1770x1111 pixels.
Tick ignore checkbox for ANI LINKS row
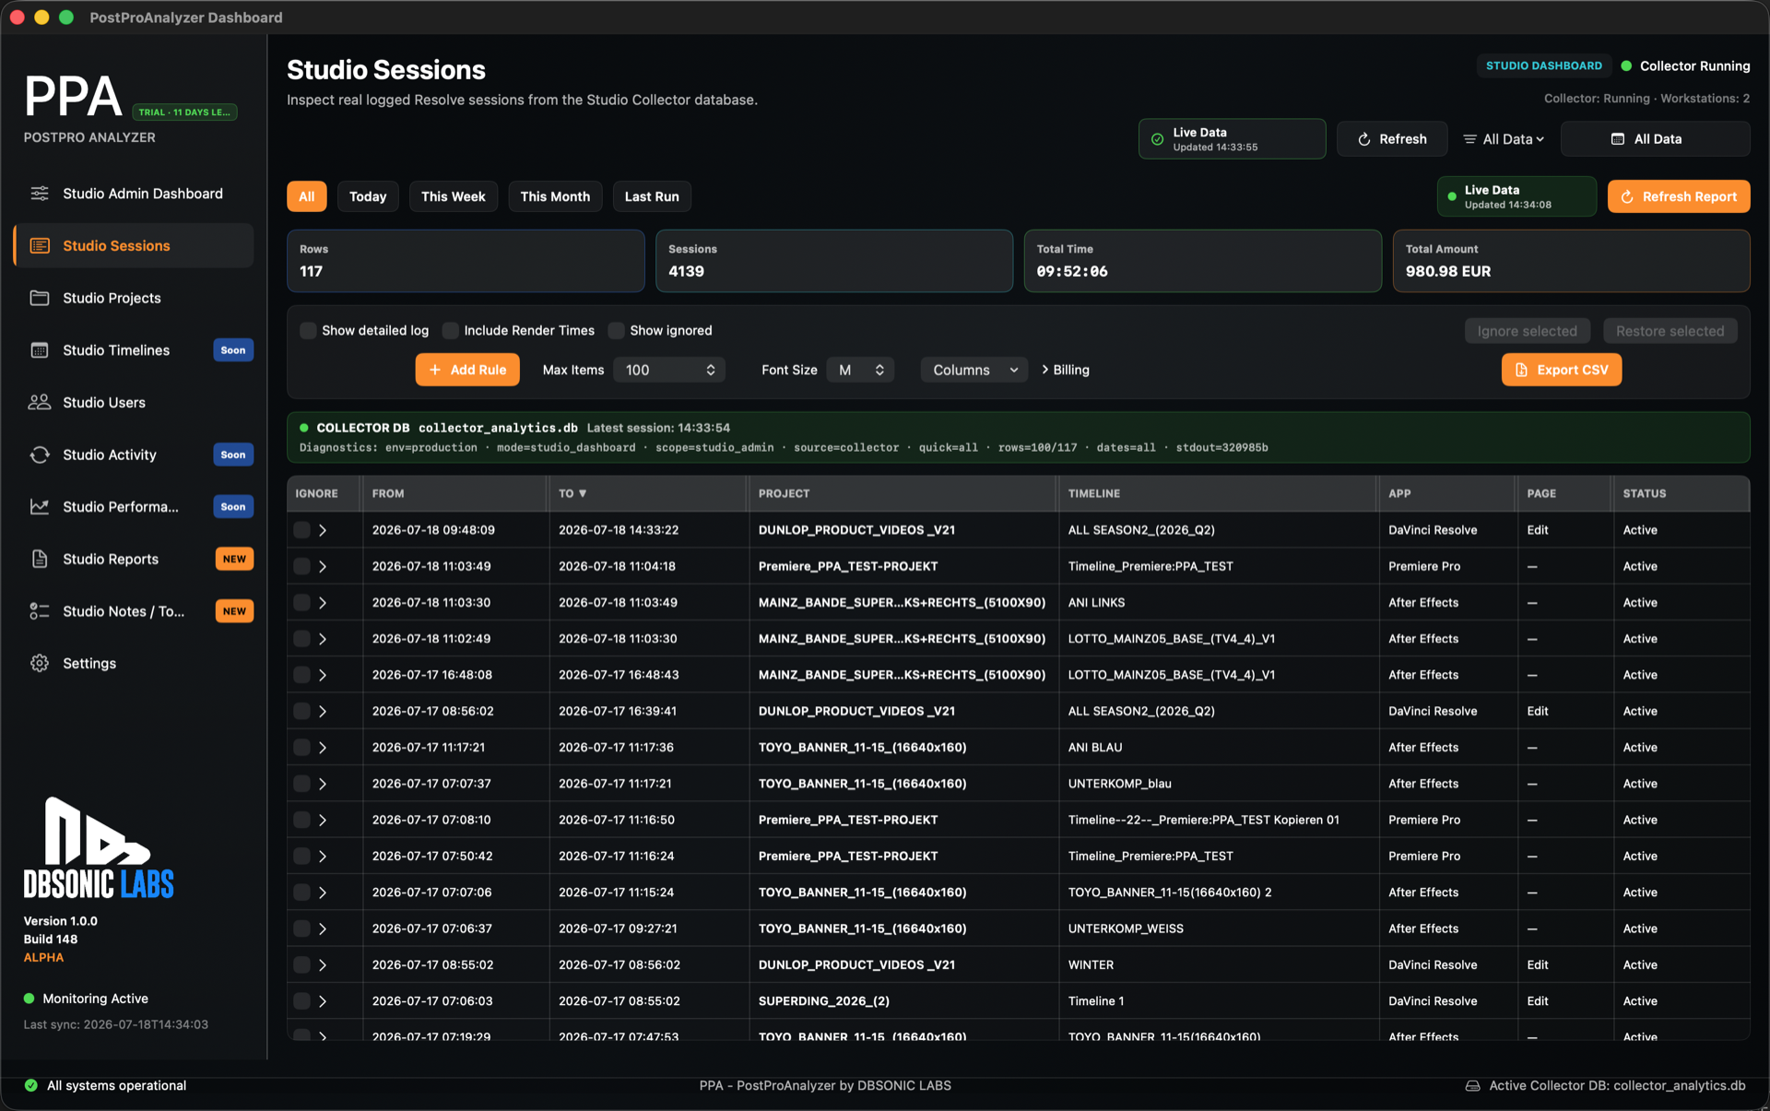click(301, 603)
